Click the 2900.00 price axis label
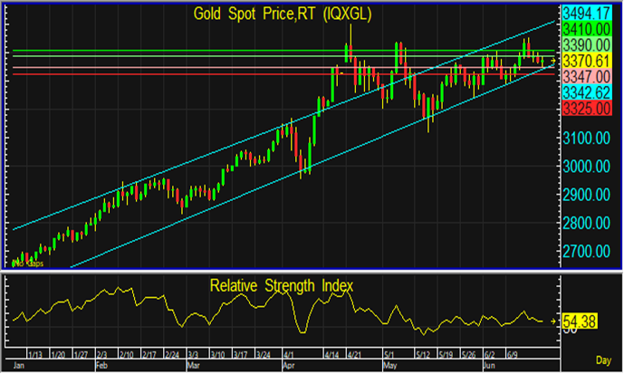The width and height of the screenshot is (624, 374). pos(587,195)
